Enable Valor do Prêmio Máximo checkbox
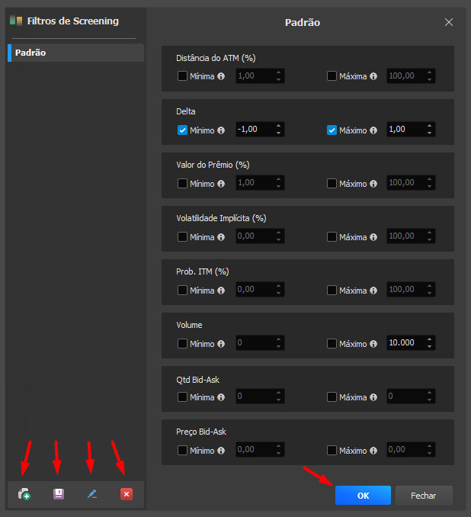This screenshot has height=517, width=471. [332, 183]
